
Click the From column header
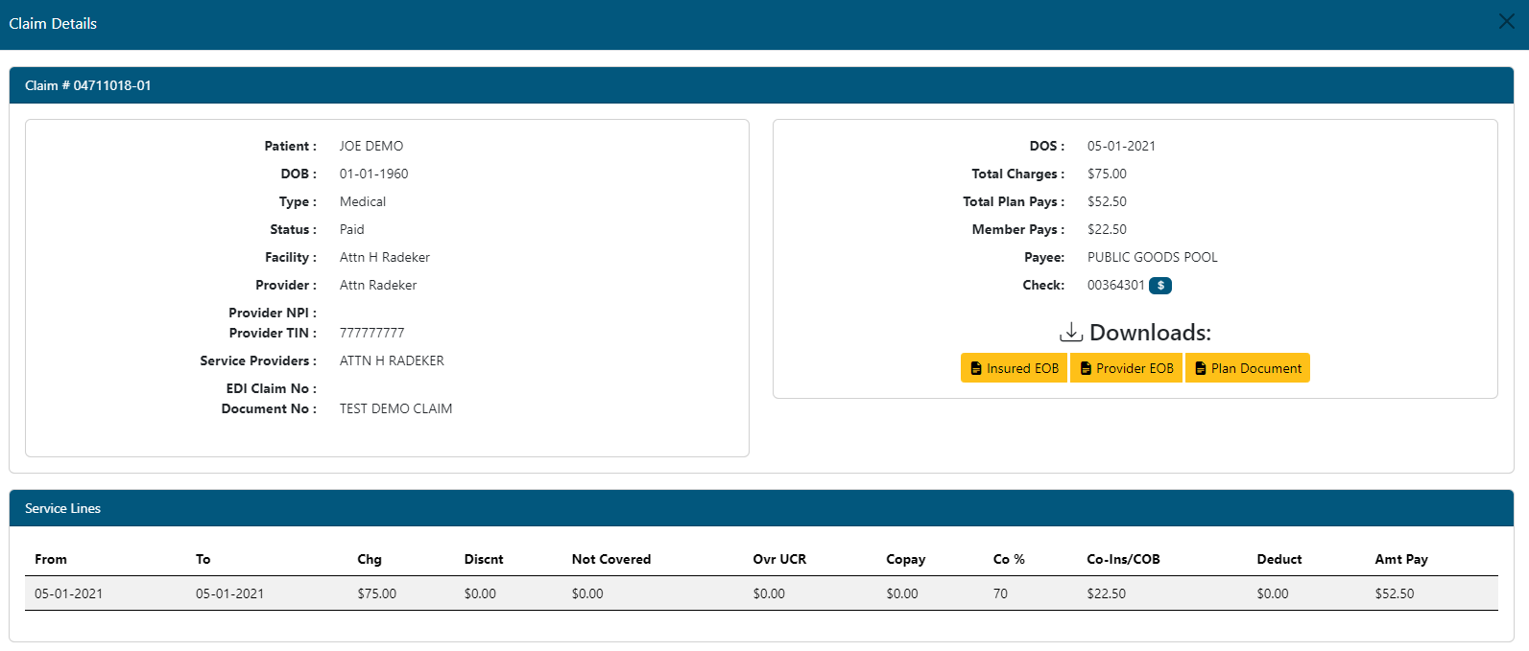(x=51, y=559)
